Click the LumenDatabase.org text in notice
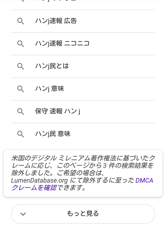 coord(39,180)
